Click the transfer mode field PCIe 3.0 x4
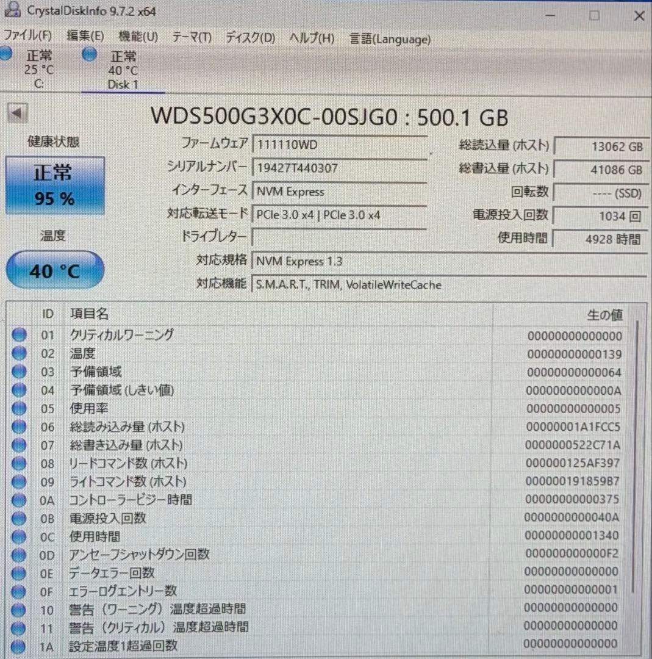Viewport: 652px width, 659px height. 340,215
